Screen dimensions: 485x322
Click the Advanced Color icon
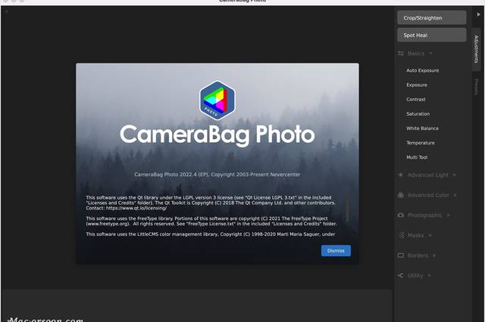point(401,195)
